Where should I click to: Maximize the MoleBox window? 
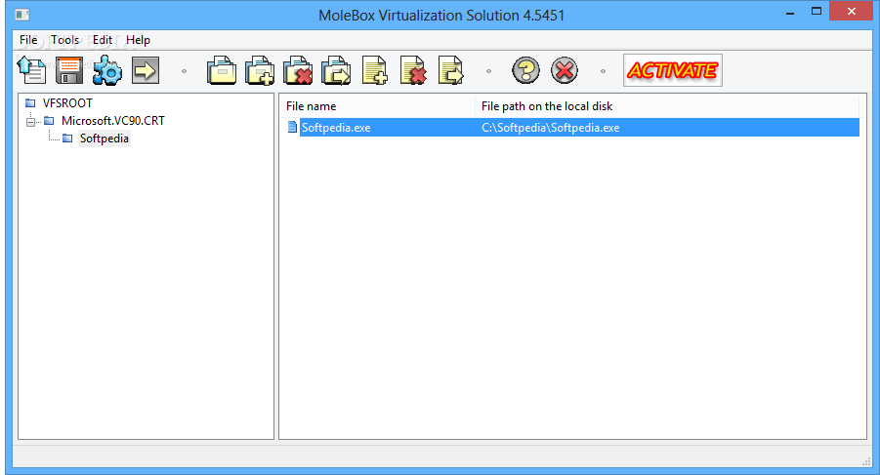tap(817, 11)
